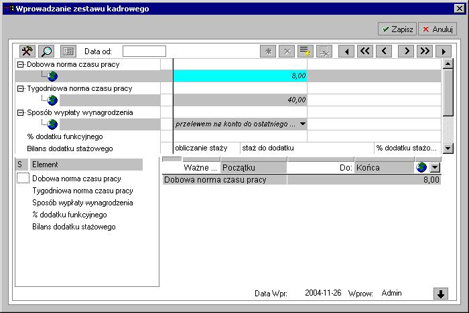Click globe icon under Sposób wypłaty wynagrodzenia
This screenshot has width=469, height=313.
click(x=52, y=124)
